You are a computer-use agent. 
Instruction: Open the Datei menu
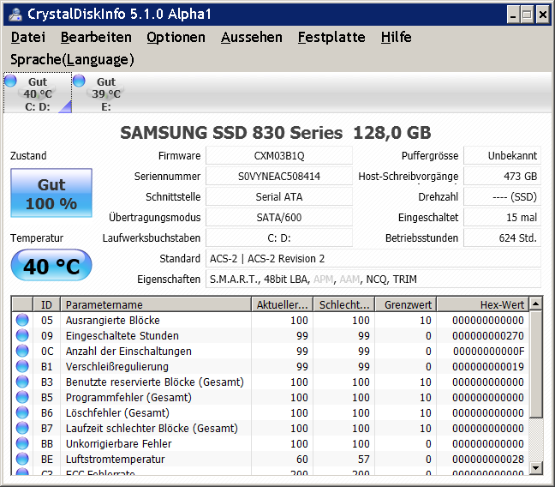(x=28, y=37)
